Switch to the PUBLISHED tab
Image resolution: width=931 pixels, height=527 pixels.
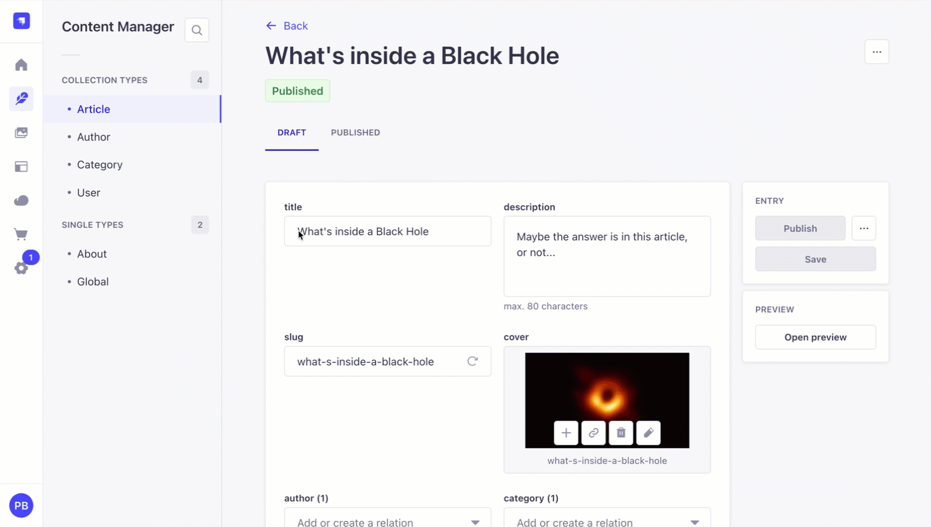(x=355, y=132)
